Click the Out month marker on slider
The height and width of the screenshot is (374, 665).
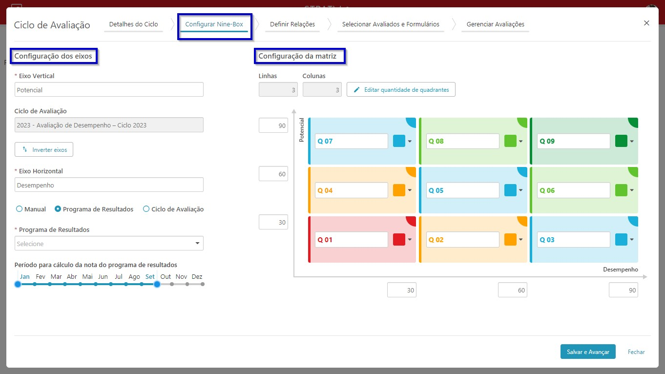pos(172,284)
